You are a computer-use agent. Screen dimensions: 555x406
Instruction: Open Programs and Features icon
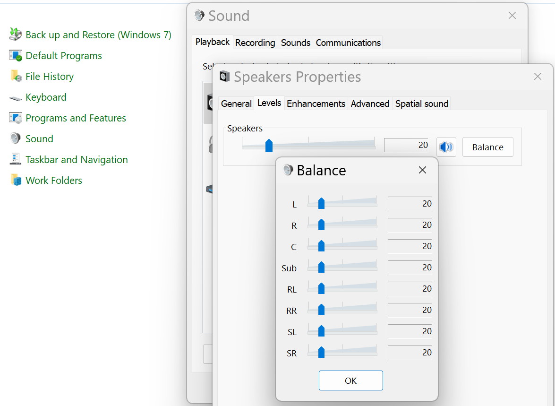click(16, 118)
